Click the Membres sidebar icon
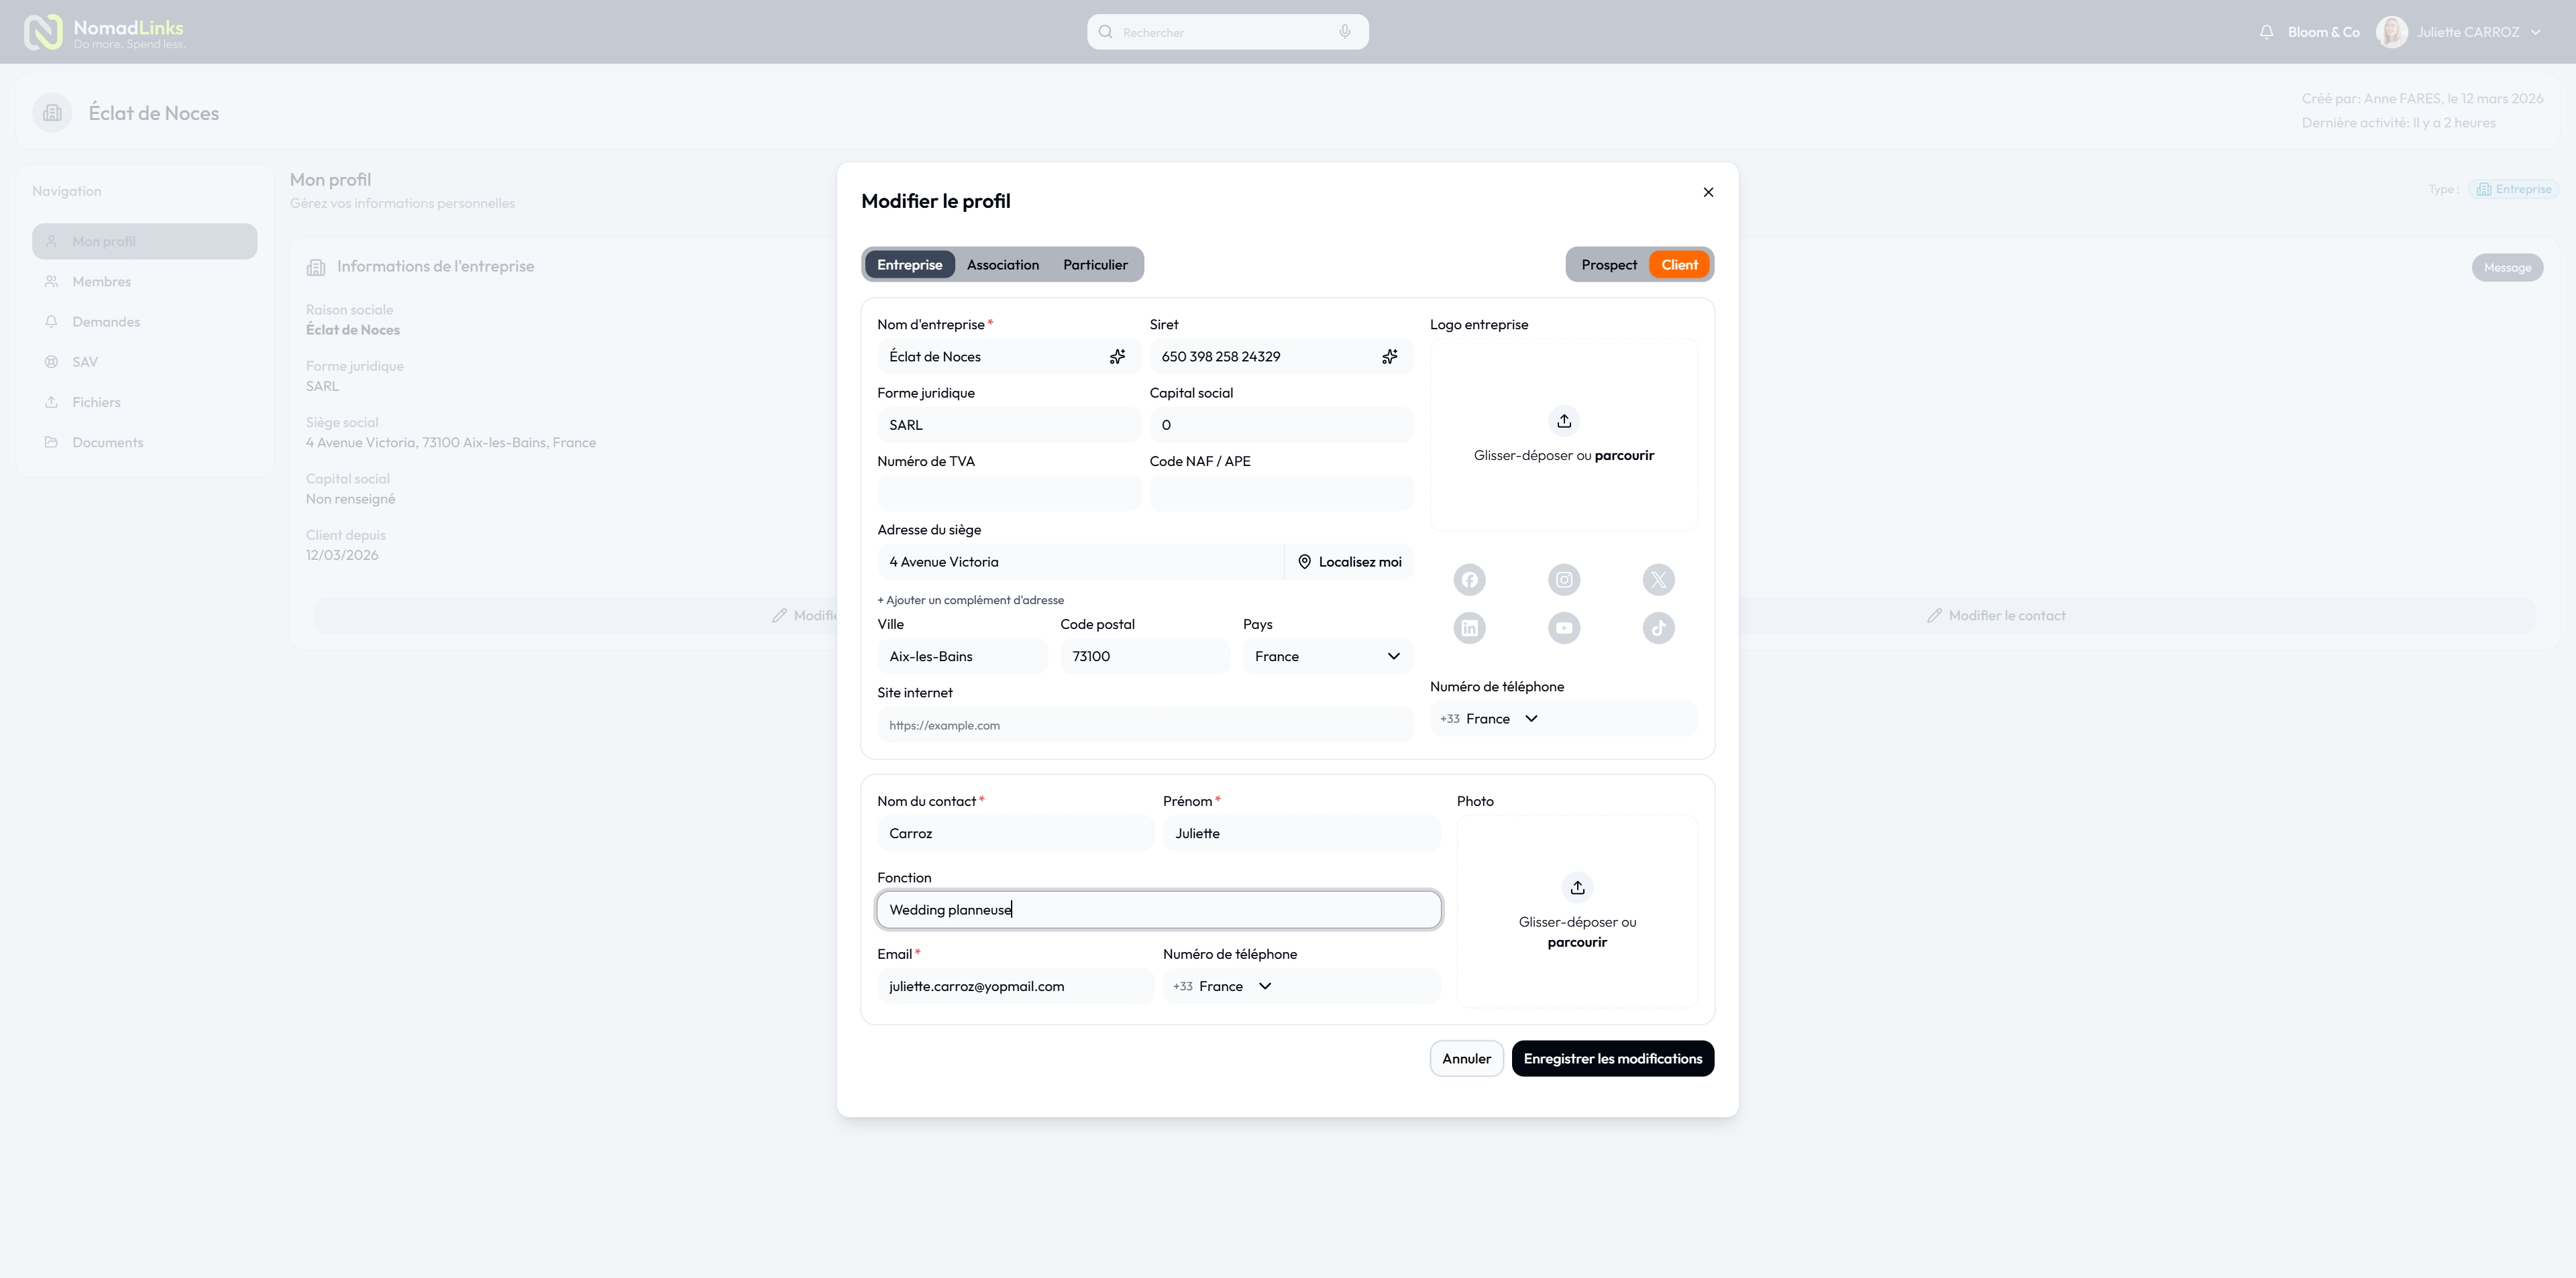Screen dimensions: 2576x1278 (51, 282)
